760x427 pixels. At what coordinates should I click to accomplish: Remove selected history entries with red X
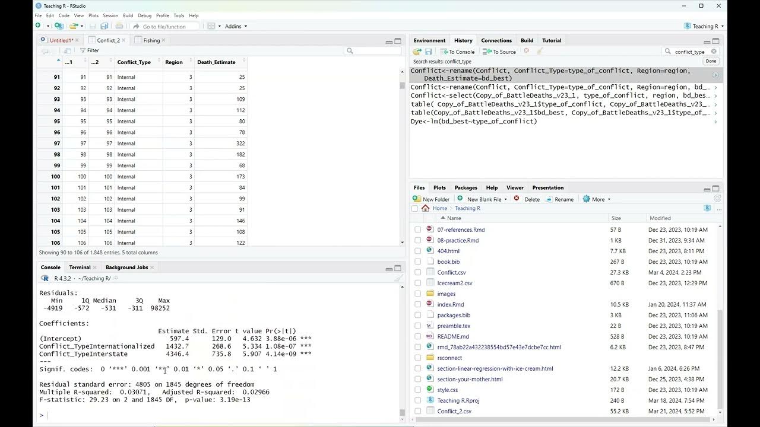[526, 51]
